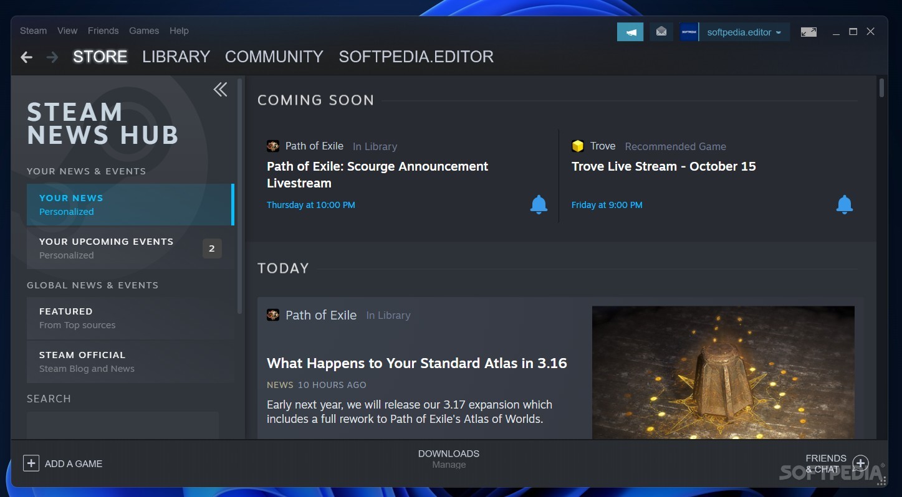Open the Help menu
This screenshot has width=902, height=497.
point(179,31)
